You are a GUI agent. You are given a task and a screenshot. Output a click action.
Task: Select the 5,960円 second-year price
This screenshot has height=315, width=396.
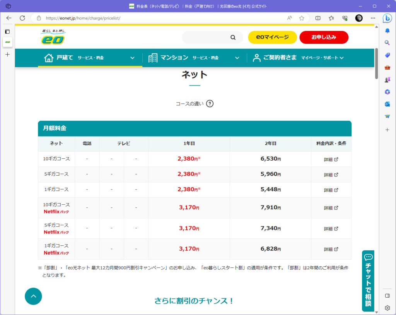(x=270, y=174)
